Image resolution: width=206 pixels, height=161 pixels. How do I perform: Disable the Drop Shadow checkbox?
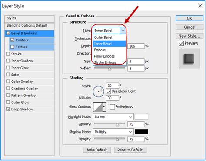pyautogui.click(x=8, y=109)
